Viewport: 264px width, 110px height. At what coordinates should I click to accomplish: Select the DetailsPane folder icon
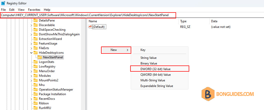[36, 20]
